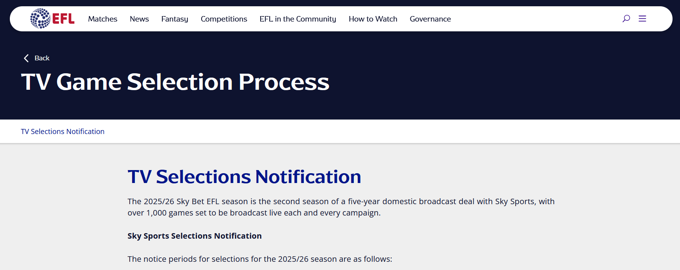680x270 pixels.
Task: Click the EFL dotted ball emblem
Action: coord(40,18)
